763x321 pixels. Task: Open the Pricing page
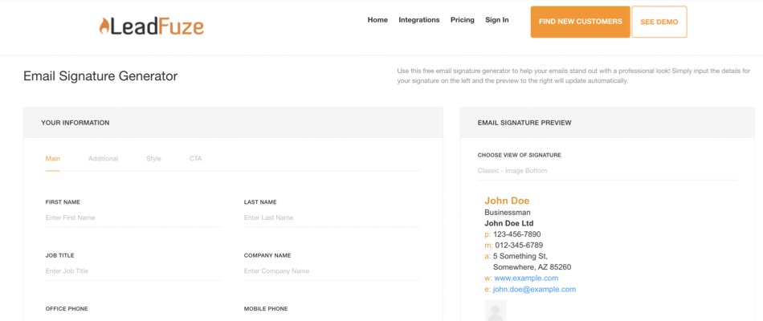(463, 20)
